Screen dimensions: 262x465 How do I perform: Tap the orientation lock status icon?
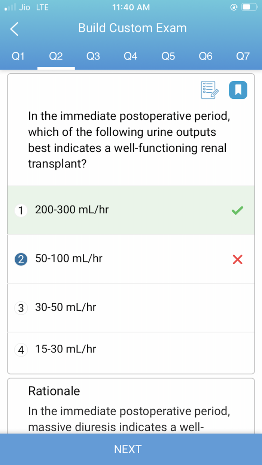click(234, 7)
